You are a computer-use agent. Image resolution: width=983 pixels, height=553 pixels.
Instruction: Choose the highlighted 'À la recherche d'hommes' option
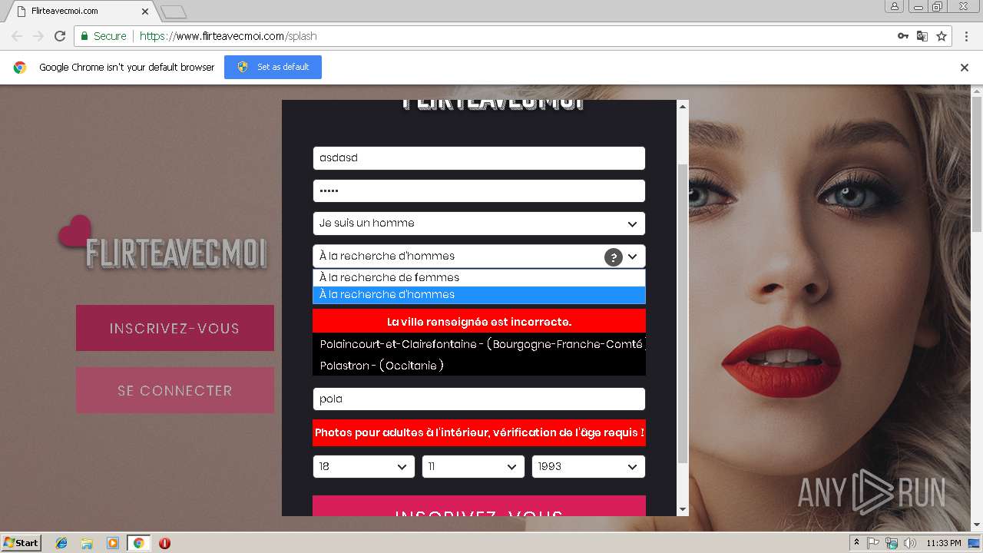479,295
